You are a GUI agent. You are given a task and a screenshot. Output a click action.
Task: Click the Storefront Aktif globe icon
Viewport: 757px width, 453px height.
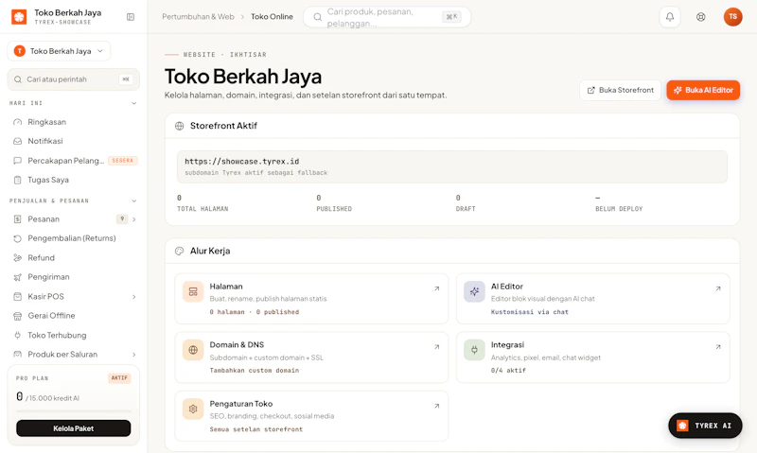click(x=179, y=126)
